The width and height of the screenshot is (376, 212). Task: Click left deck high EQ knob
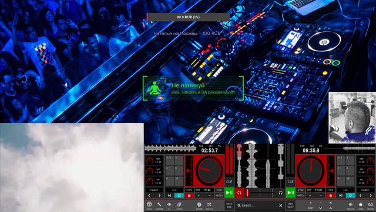(150, 160)
